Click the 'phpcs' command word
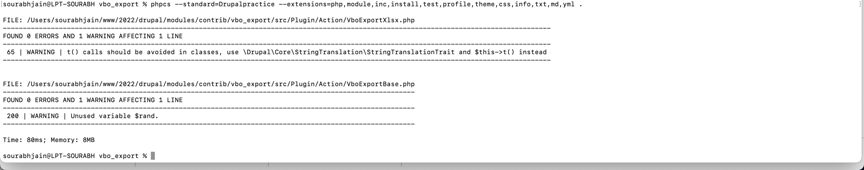Screen dimensions: 864x170 (161, 4)
